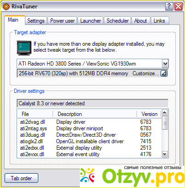
Task: Click the Tab order button
Action: click(21, 178)
